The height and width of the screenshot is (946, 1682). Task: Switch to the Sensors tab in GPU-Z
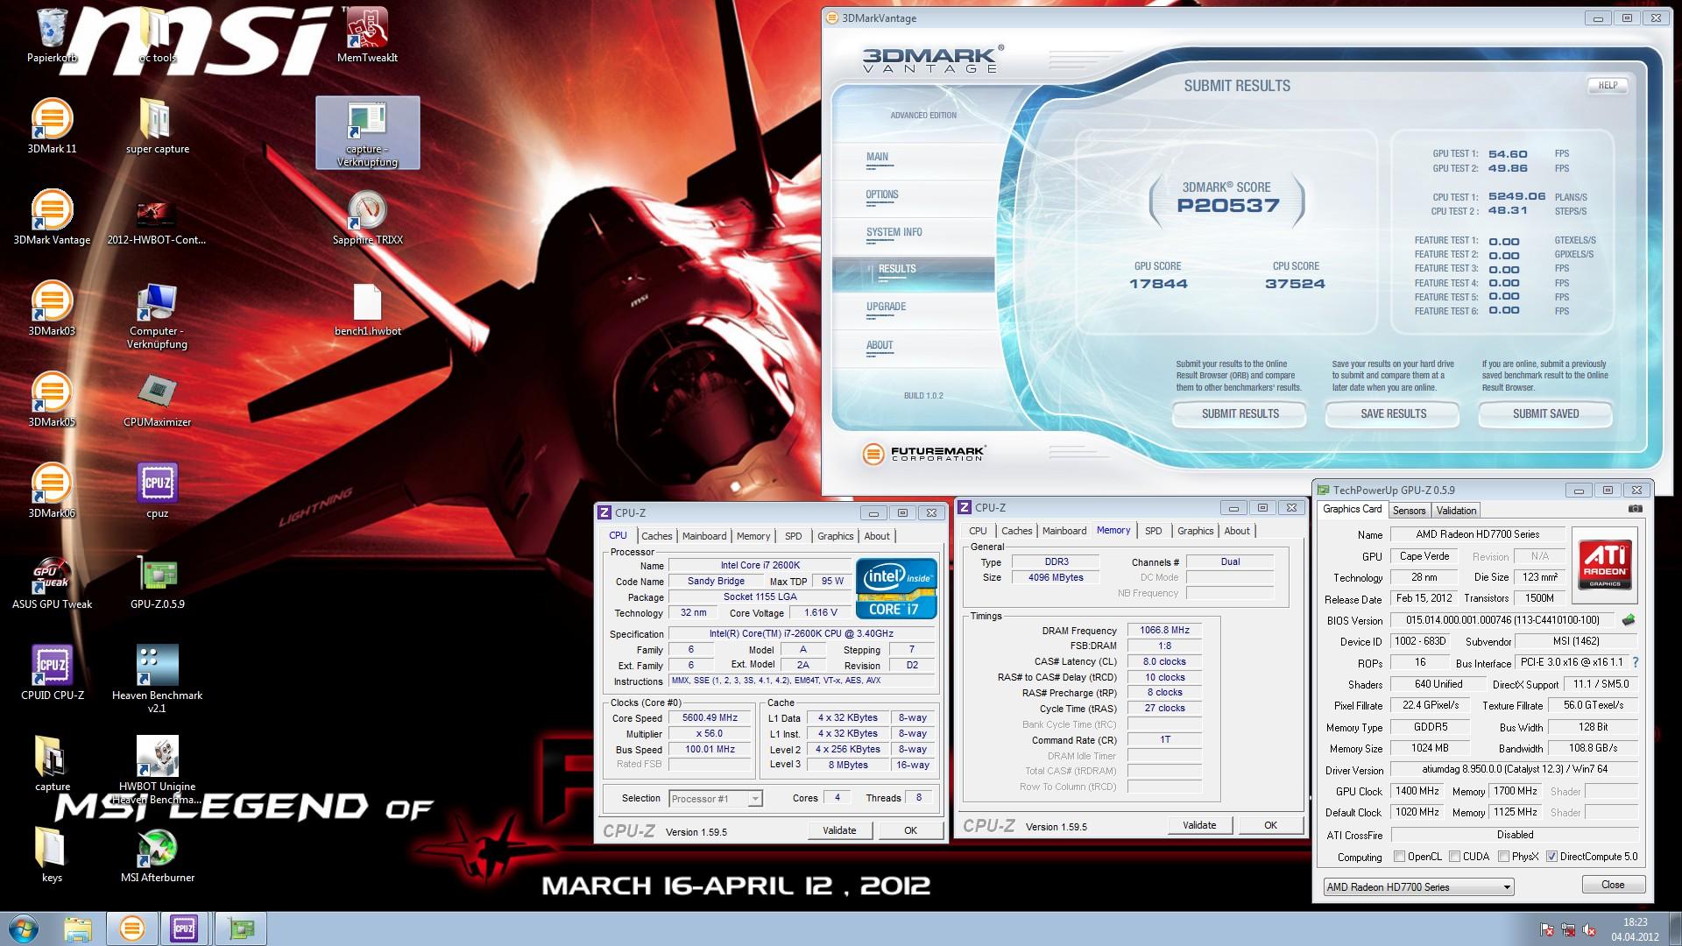1409,511
